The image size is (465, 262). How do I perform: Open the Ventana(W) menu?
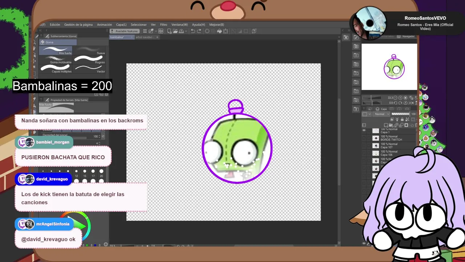(179, 25)
